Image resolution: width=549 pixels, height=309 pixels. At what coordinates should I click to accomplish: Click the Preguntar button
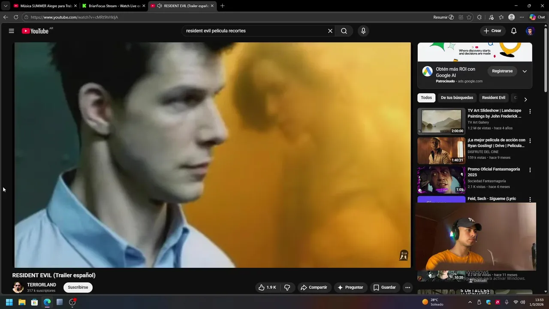tap(350, 288)
